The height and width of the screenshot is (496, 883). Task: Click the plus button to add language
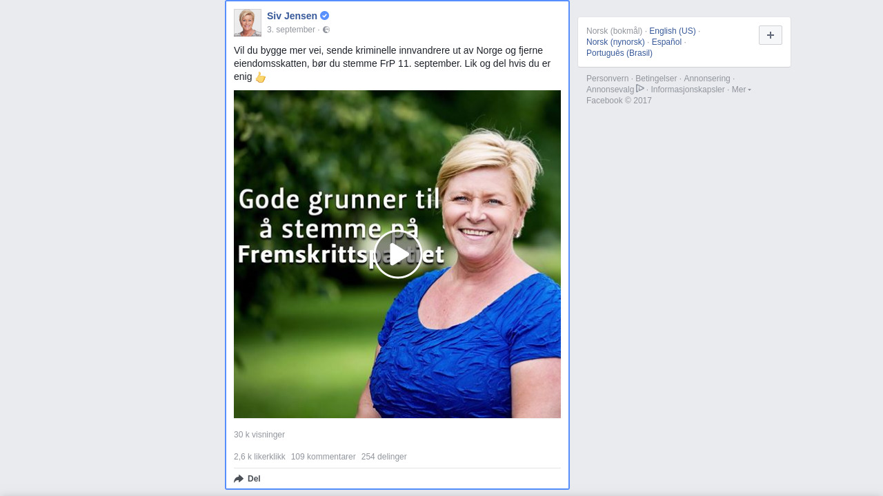tap(771, 35)
